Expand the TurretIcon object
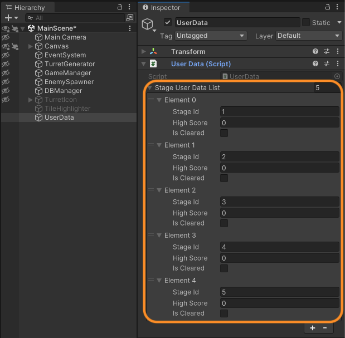 click(30, 100)
